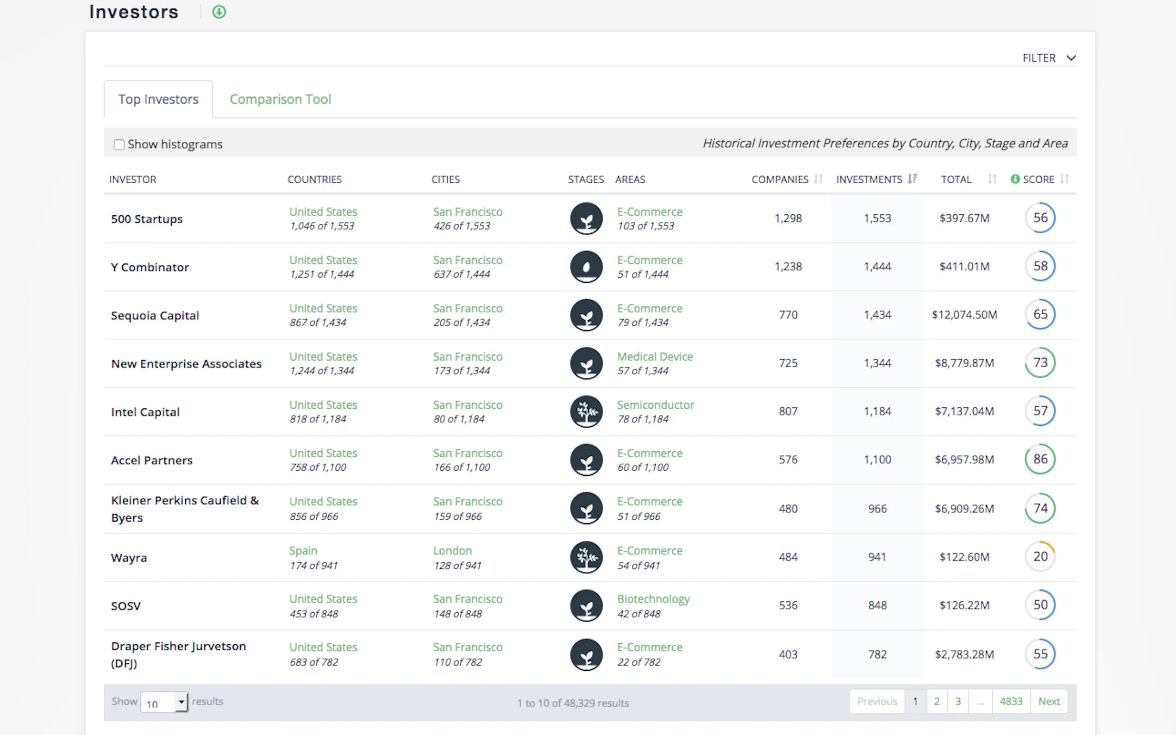Click the 1,298 companies value
Image resolution: width=1176 pixels, height=735 pixels.
[788, 218]
